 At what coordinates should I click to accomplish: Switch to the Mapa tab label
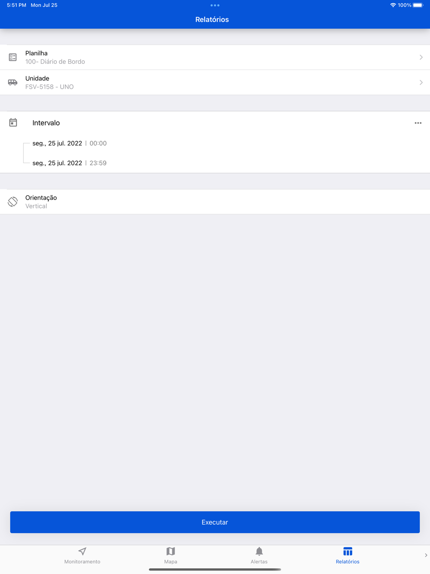(x=171, y=562)
